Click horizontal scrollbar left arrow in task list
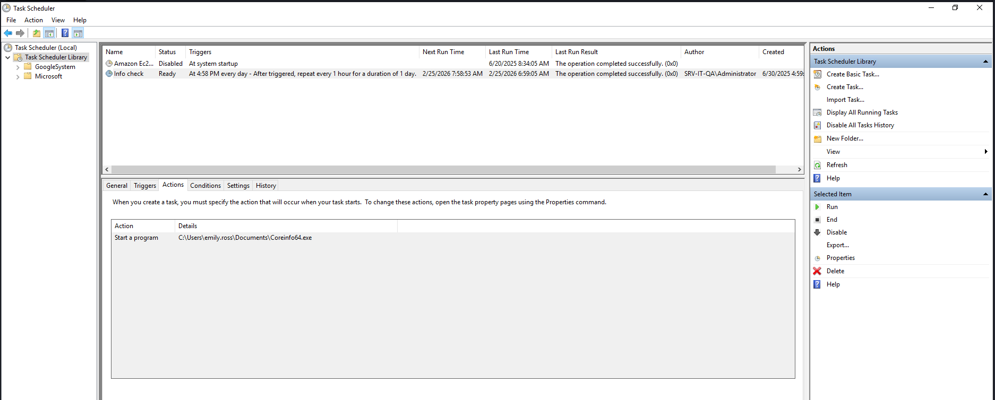Screen dimensions: 995x400 [x=107, y=170]
